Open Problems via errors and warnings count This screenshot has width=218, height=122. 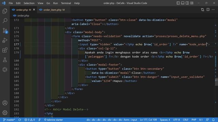coord(30,120)
